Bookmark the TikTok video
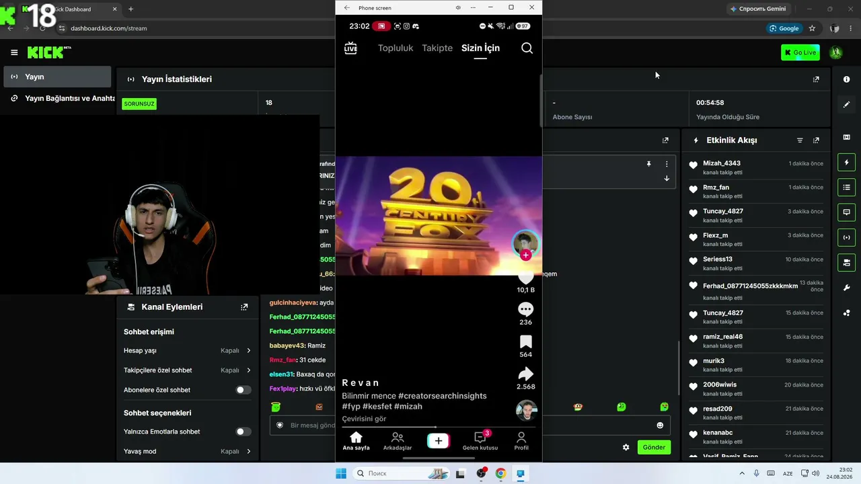 tap(525, 341)
